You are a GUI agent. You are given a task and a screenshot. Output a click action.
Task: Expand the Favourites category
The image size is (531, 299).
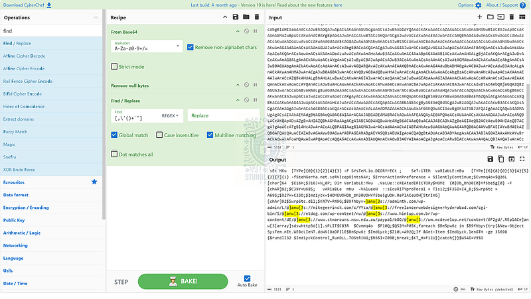[51, 182]
